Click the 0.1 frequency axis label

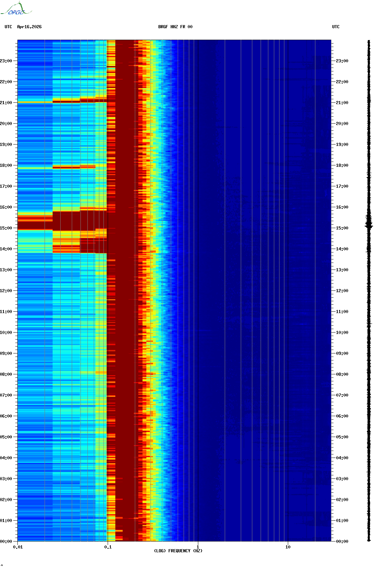click(108, 547)
